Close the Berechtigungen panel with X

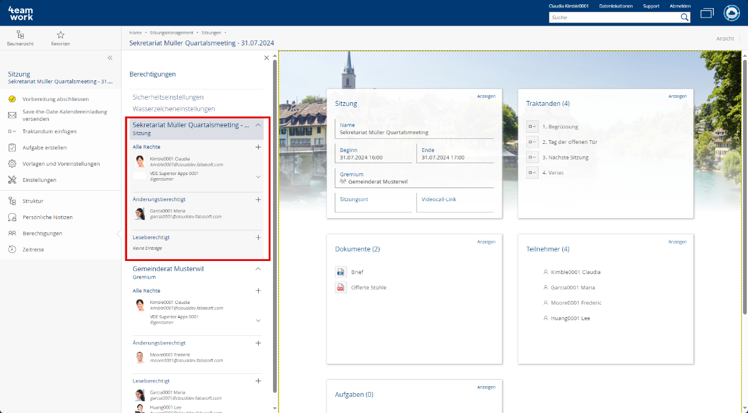point(267,58)
